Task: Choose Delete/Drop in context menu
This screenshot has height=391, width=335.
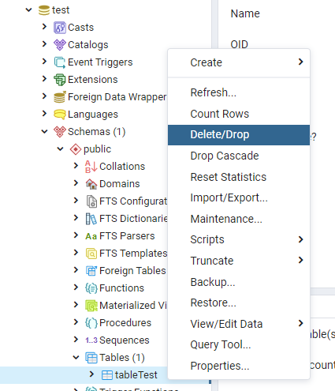Action: click(x=239, y=135)
